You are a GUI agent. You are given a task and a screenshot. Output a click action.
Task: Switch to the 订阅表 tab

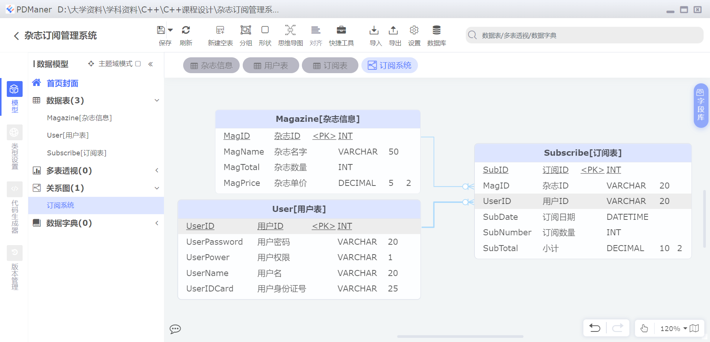[330, 65]
